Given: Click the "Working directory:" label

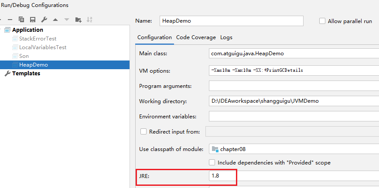Looking at the screenshot, I should [163, 101].
